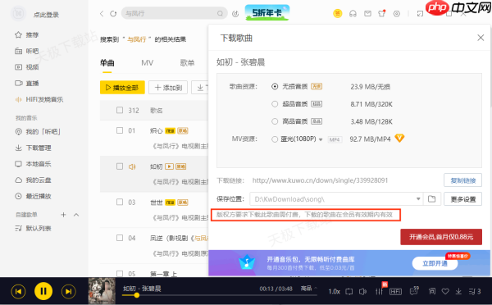Viewport: 492px width, 305px height.
Task: Select 高品音质 128K radio option
Action: (275, 121)
